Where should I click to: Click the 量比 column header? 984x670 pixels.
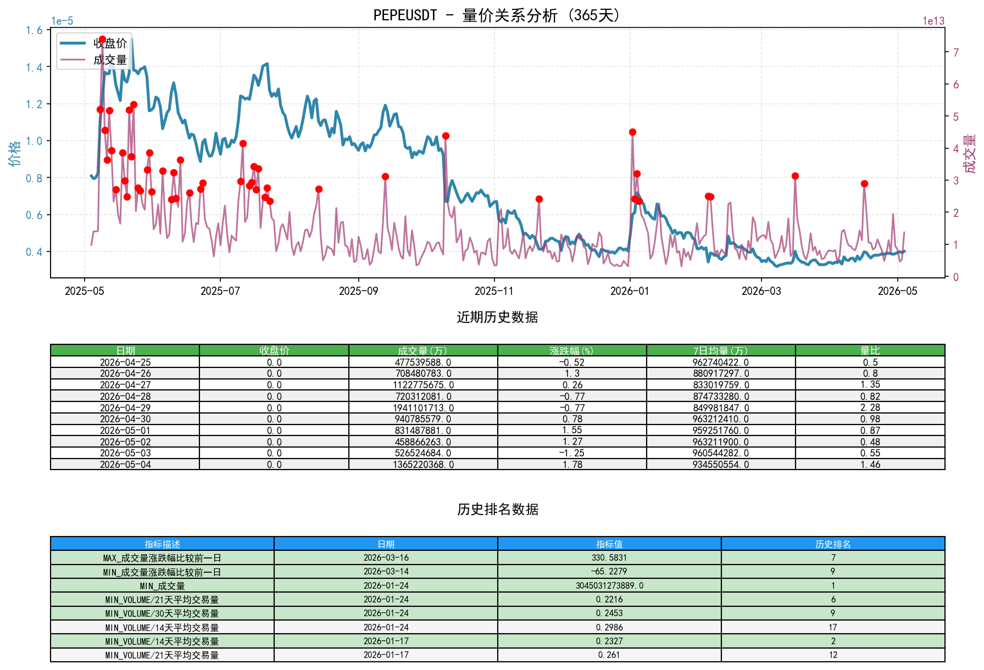[x=870, y=350]
